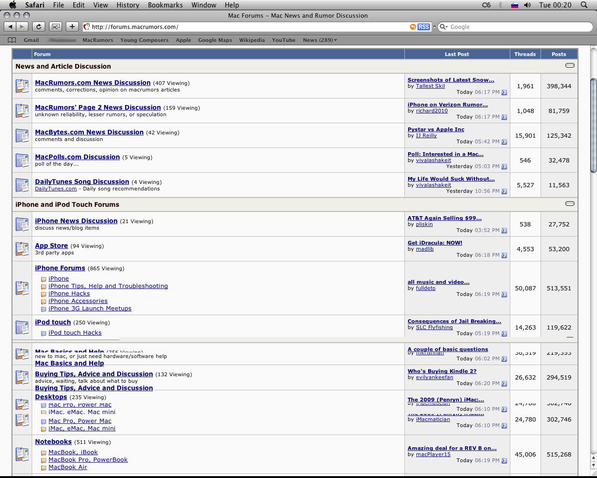This screenshot has height=478, width=597.
Task: Open the bookmarks book icon
Action: click(x=12, y=40)
